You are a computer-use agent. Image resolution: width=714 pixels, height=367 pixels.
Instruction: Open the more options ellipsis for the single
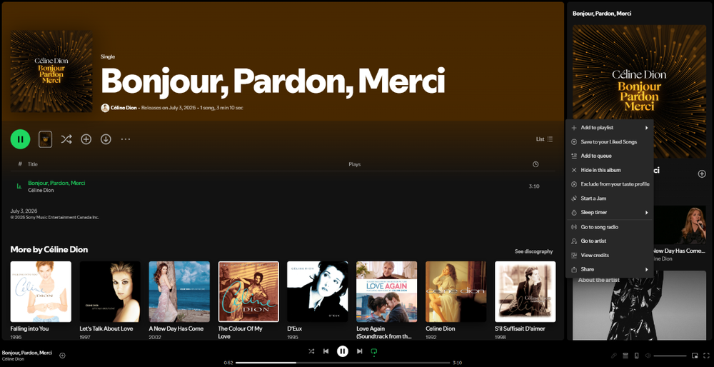[126, 139]
